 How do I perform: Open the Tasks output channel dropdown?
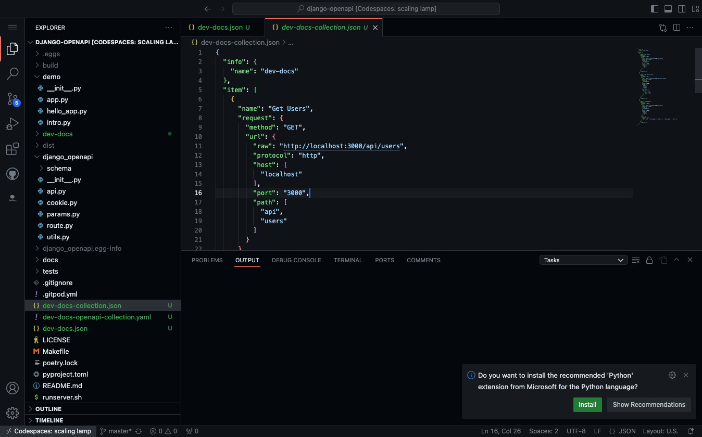click(583, 260)
